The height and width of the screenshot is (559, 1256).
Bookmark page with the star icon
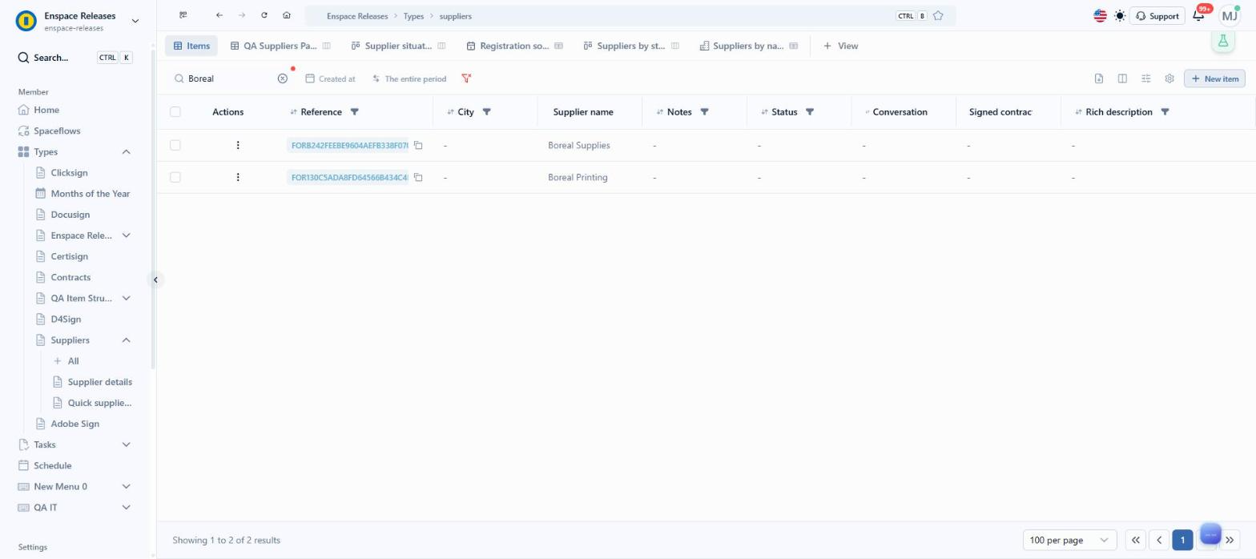938,16
